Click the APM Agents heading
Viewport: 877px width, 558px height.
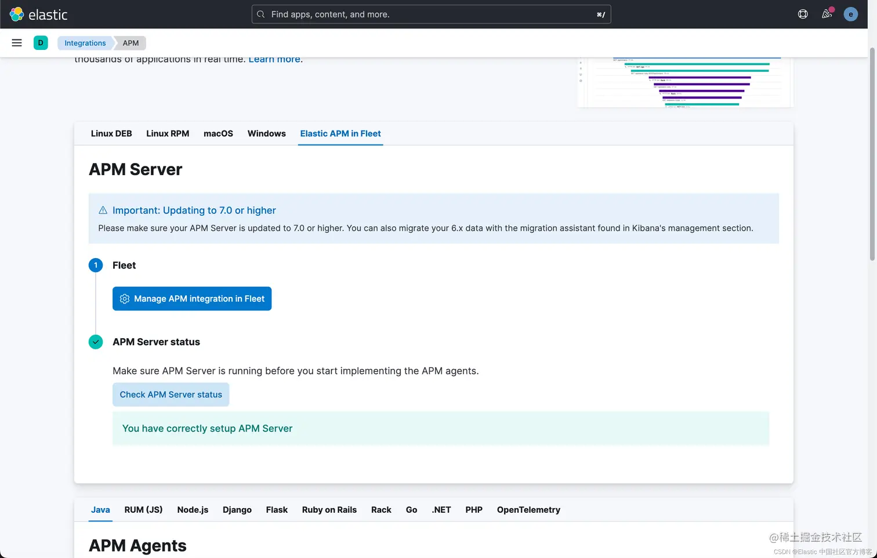click(137, 546)
